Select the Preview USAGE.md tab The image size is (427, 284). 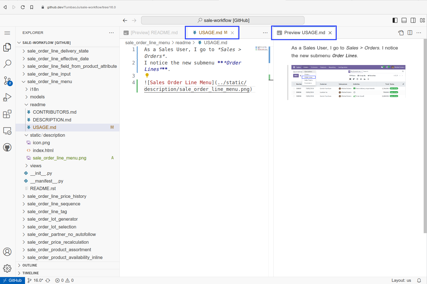(x=304, y=33)
